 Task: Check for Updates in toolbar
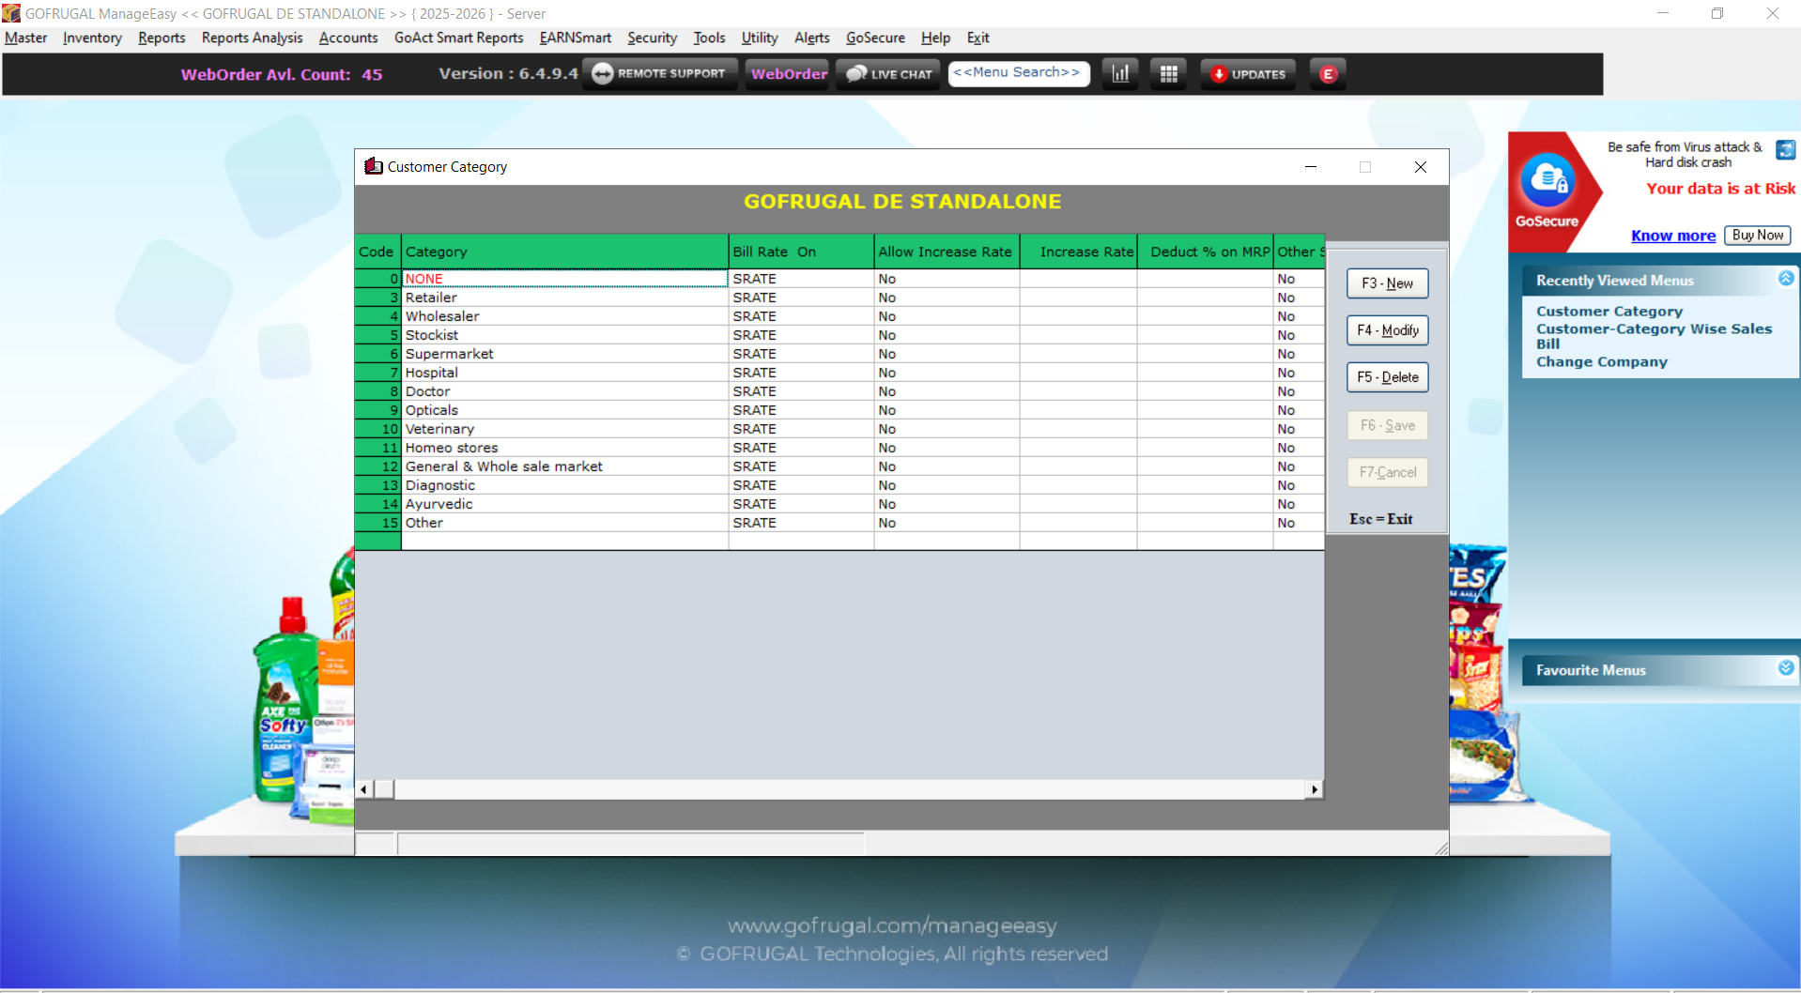coord(1248,74)
